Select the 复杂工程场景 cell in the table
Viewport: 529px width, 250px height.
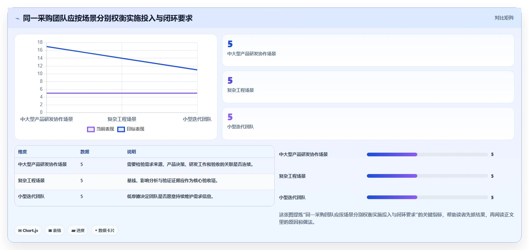point(31,181)
